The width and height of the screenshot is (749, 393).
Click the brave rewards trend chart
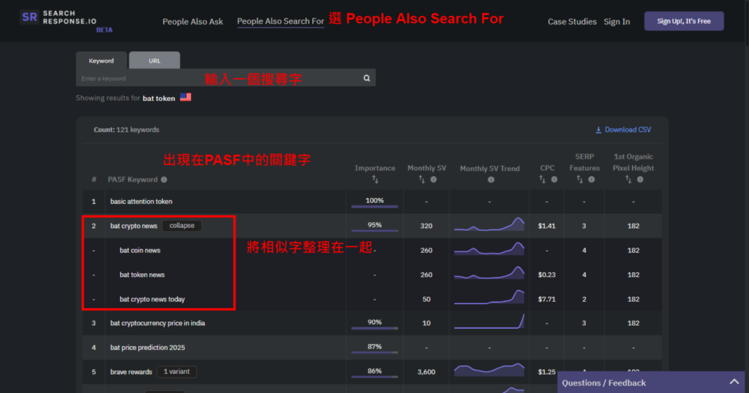tap(489, 370)
